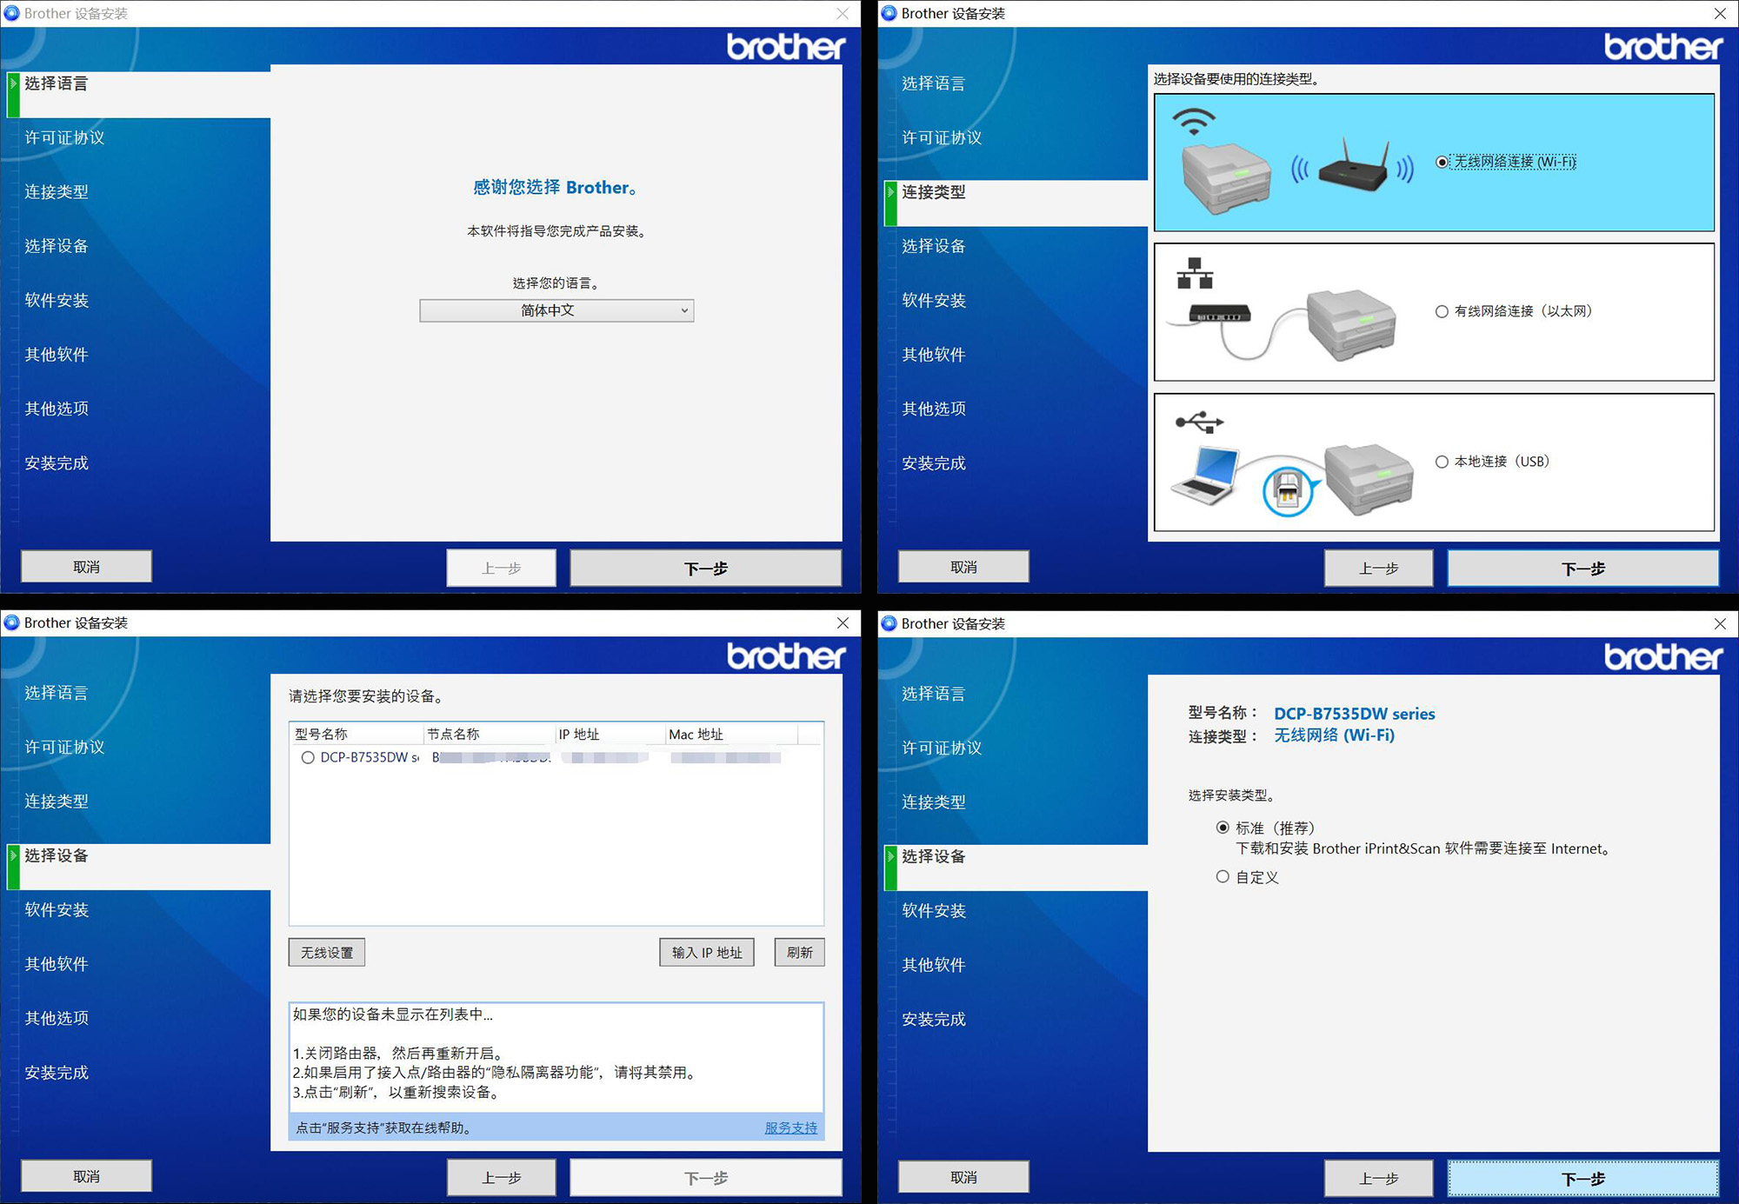Image resolution: width=1739 pixels, height=1204 pixels.
Task: Click the dropdown arrow beside the language selector
Action: click(x=685, y=310)
